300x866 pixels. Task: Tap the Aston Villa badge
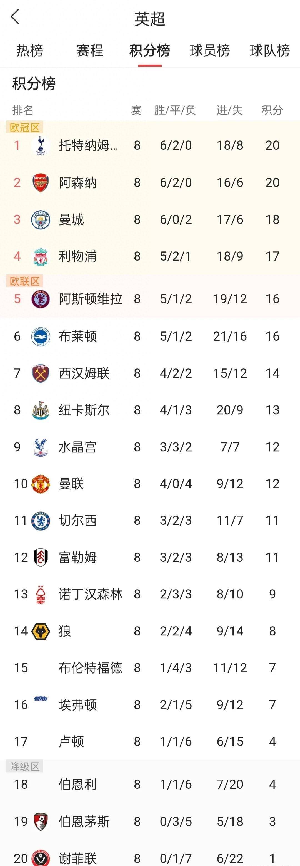click(41, 299)
